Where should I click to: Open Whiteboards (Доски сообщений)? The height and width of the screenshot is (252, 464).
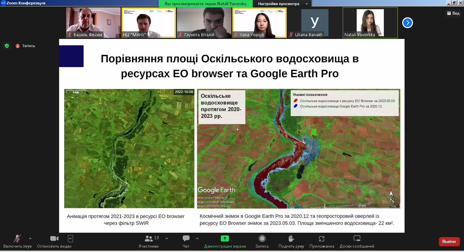pyautogui.click(x=357, y=239)
